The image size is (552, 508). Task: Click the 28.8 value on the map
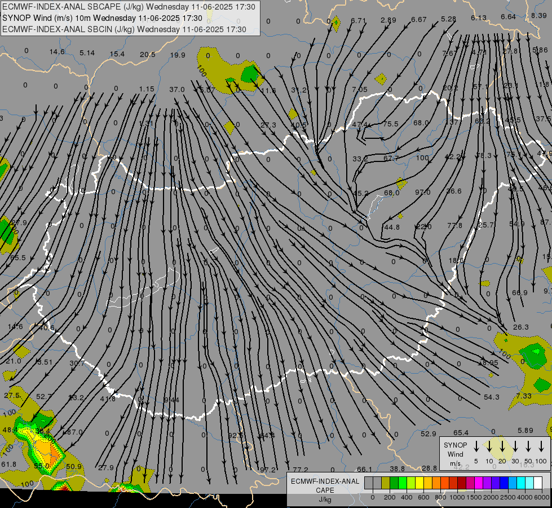click(x=429, y=468)
